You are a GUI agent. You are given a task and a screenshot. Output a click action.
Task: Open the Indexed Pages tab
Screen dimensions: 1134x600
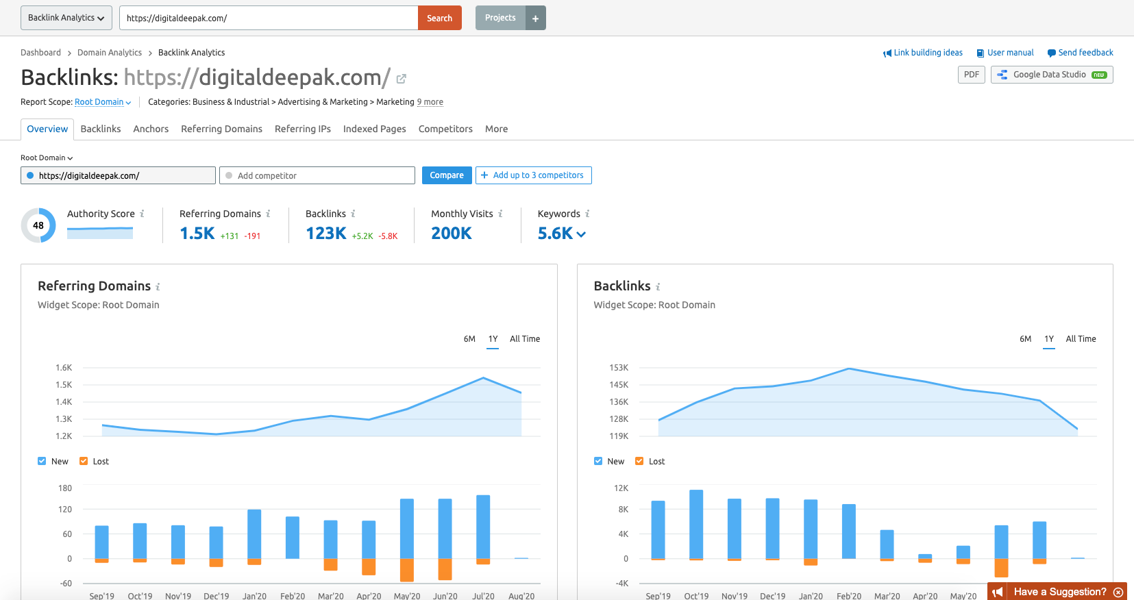point(375,129)
